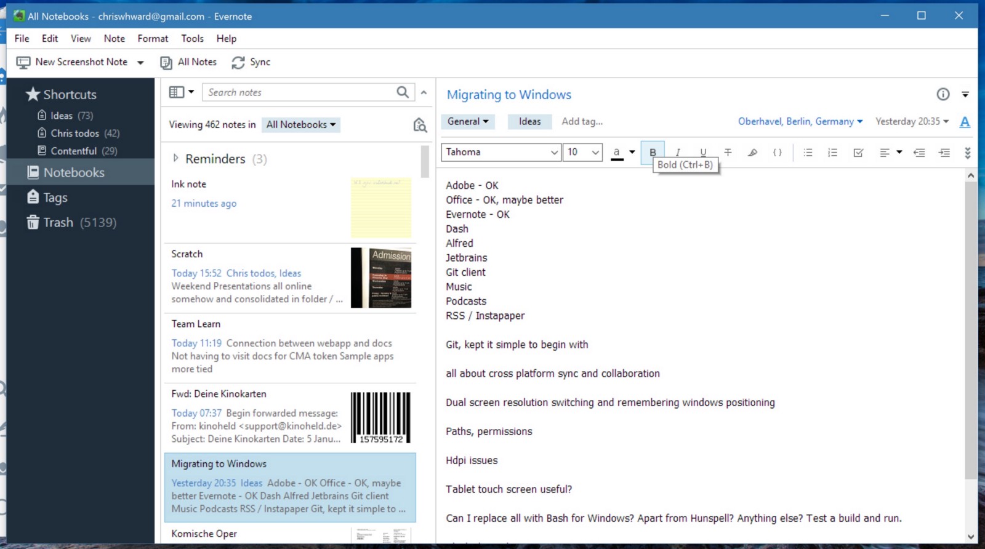The image size is (985, 549).
Task: Show more formatting toolbar options
Action: click(x=967, y=153)
